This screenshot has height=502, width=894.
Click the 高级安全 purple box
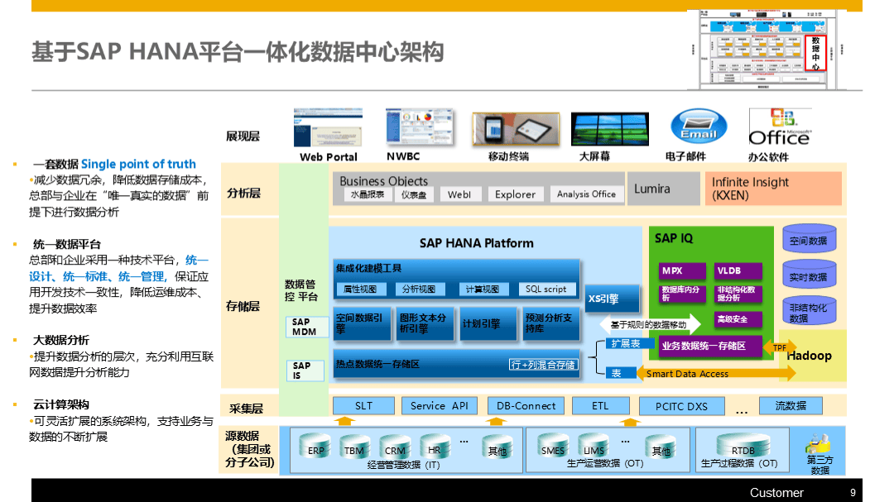coord(738,319)
